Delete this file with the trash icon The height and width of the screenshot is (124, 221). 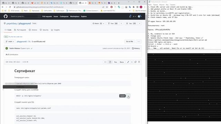(139, 62)
